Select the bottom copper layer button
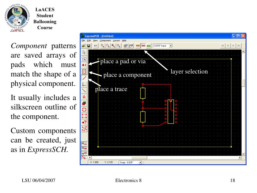257x193 pixels. point(149,46)
